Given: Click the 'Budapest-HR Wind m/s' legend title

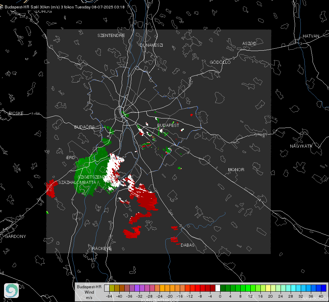Looking at the screenshot, I should pos(89,292).
